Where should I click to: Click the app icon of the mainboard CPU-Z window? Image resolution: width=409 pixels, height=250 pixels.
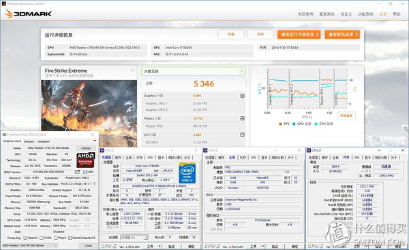[206, 150]
